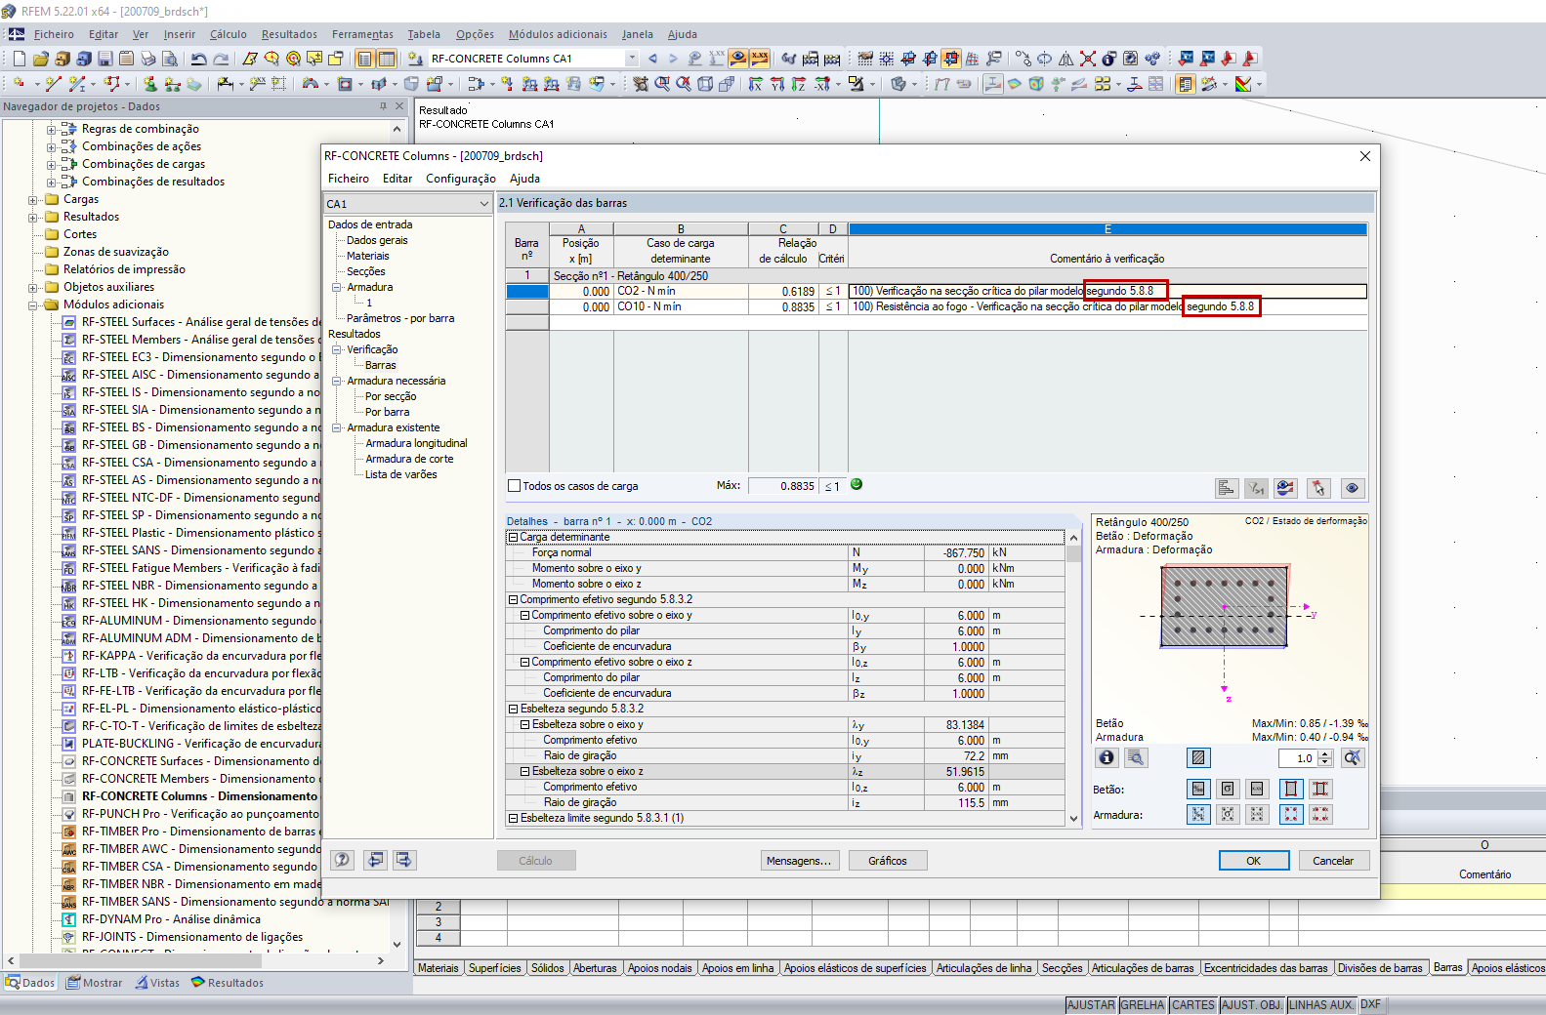Collapse 'Esbelteza segundo 5.8.3.2' section

click(x=513, y=709)
